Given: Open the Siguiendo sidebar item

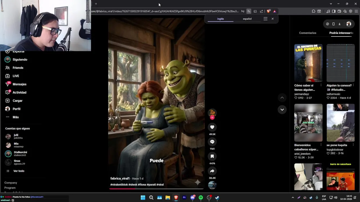Looking at the screenshot, I should pos(20,59).
